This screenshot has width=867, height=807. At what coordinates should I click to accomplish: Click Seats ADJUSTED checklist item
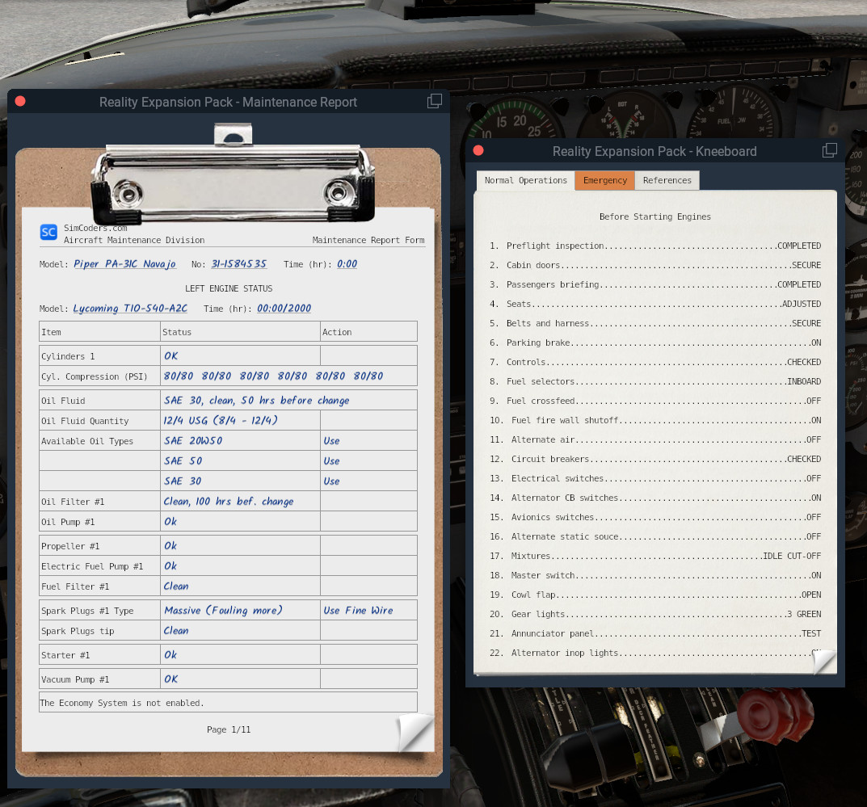click(x=655, y=304)
